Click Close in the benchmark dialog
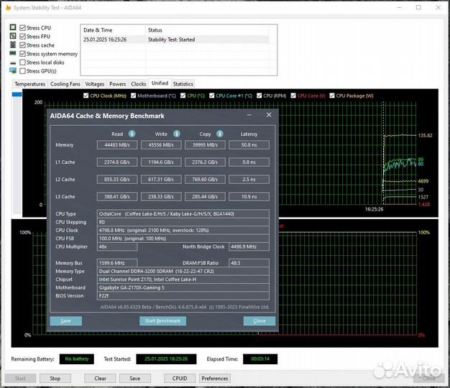450x388 pixels. (260, 321)
